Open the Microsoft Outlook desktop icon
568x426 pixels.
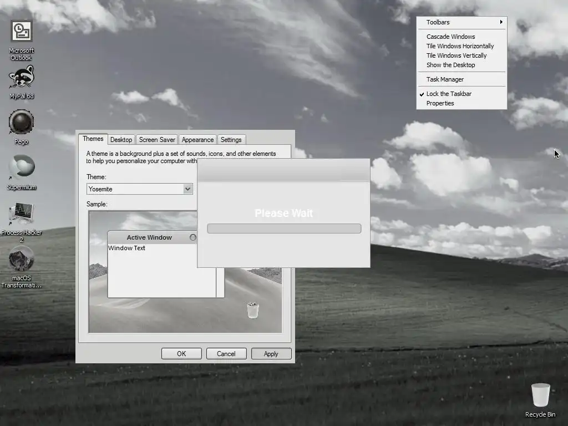(22, 40)
